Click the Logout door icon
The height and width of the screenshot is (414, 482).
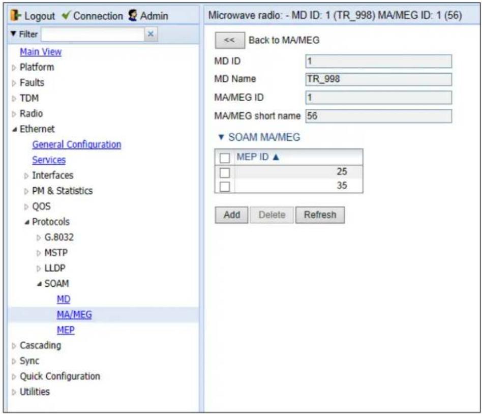15,15
